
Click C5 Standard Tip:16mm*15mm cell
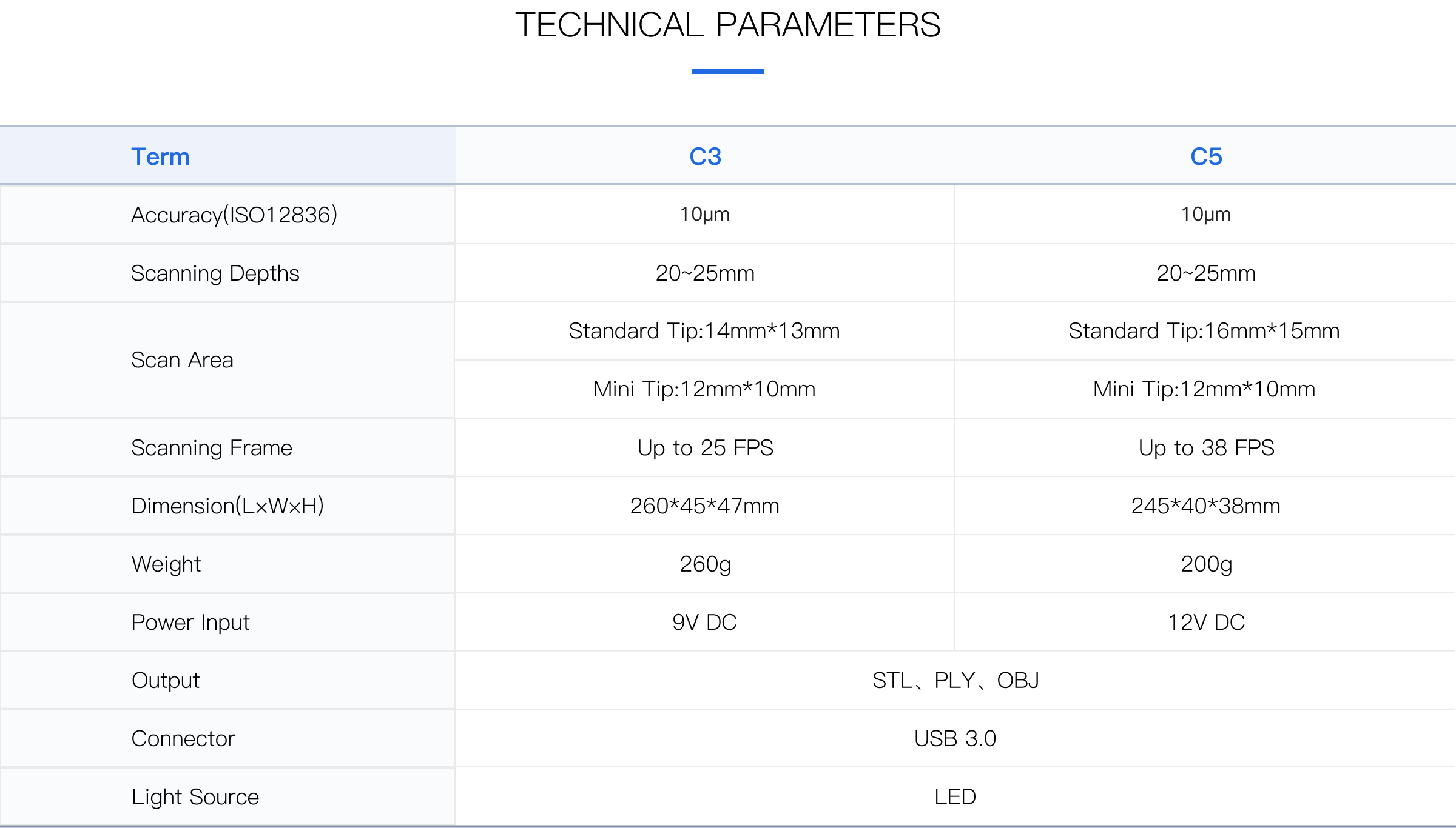1204,331
